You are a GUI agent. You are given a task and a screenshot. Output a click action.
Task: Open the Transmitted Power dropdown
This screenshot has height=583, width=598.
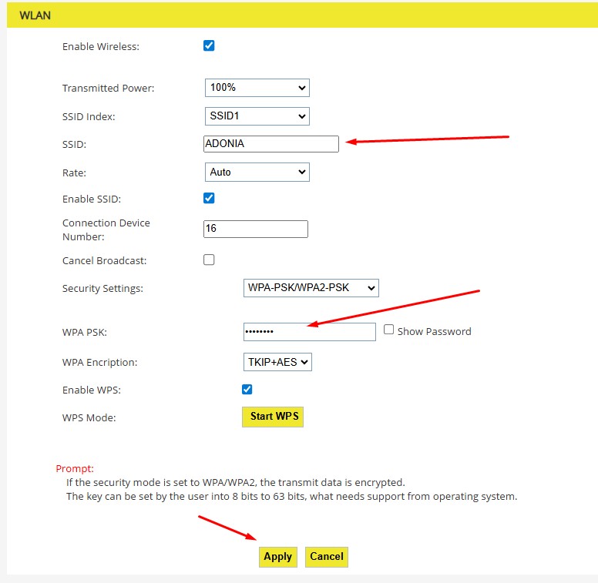tap(257, 88)
